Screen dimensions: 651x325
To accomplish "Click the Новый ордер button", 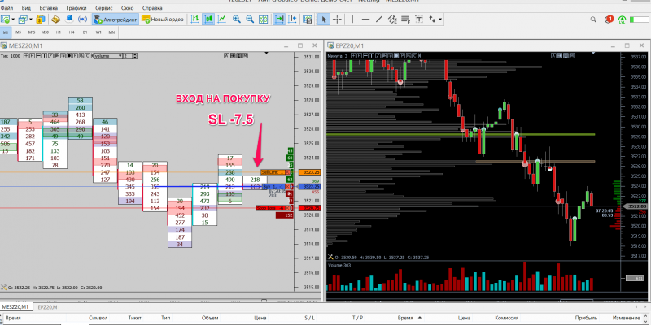I will coord(162,19).
